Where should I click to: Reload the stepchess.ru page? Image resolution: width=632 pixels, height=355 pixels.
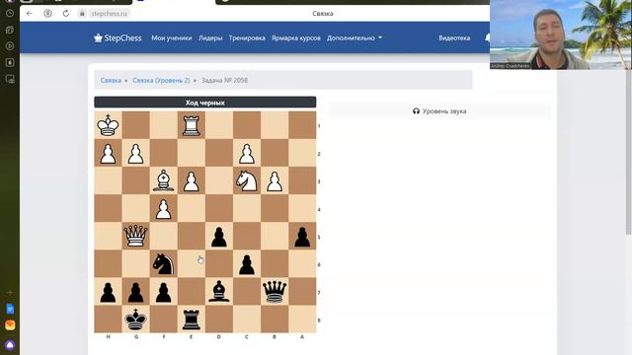click(x=66, y=13)
